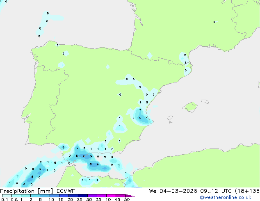Pick the 25–30 mm navy legend swatch
Screen dimensions: 260x201
pyautogui.click(x=82, y=196)
